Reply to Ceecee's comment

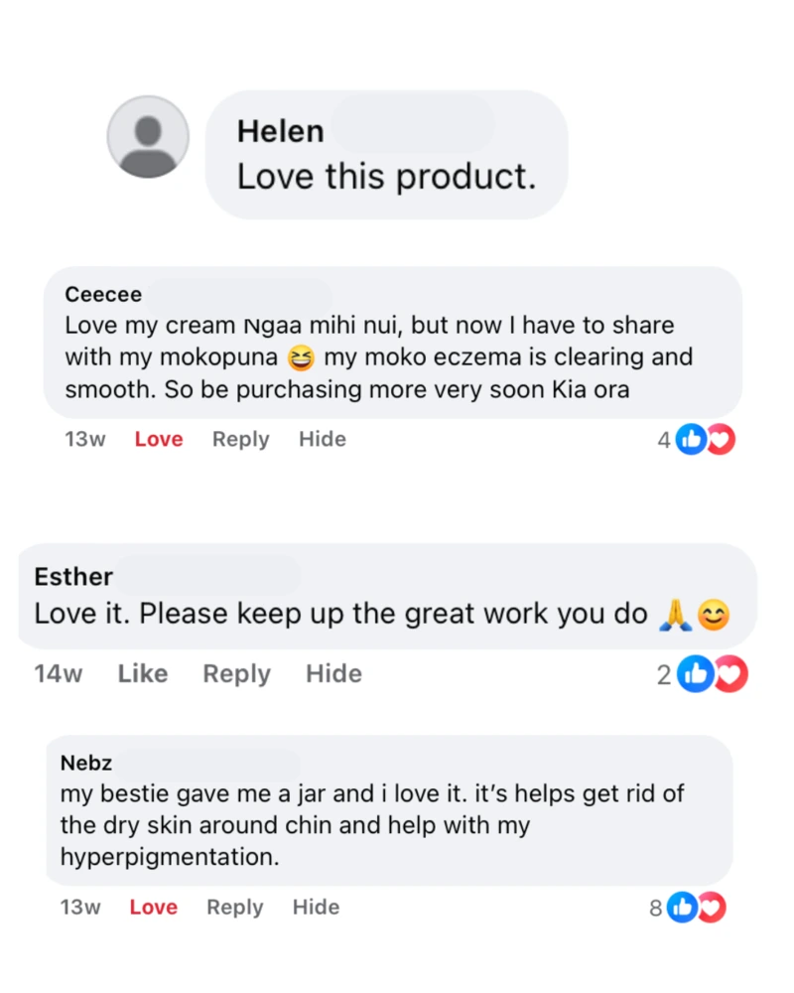coord(240,439)
